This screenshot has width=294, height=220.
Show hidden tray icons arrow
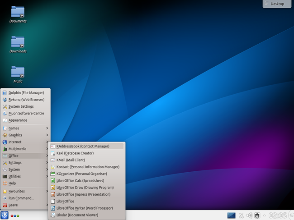click(265, 215)
